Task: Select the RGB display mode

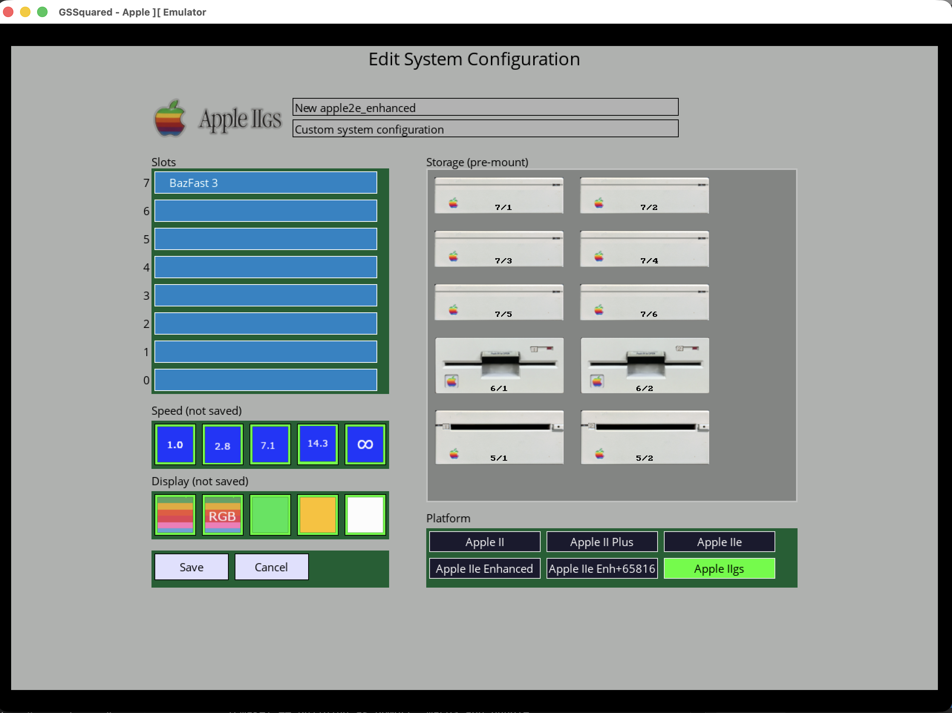Action: (222, 515)
